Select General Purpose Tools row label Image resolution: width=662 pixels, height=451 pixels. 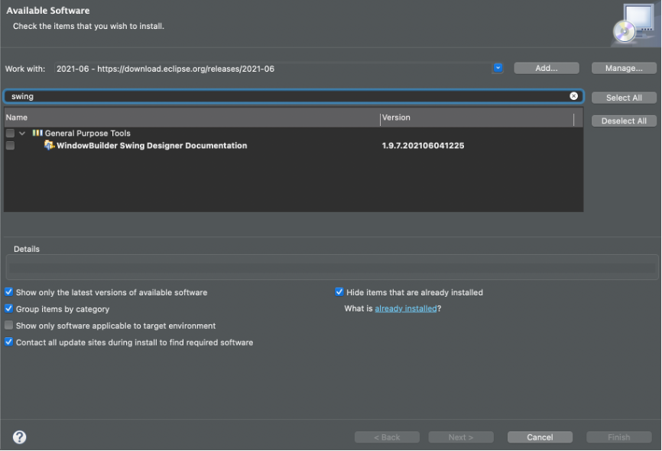point(88,134)
